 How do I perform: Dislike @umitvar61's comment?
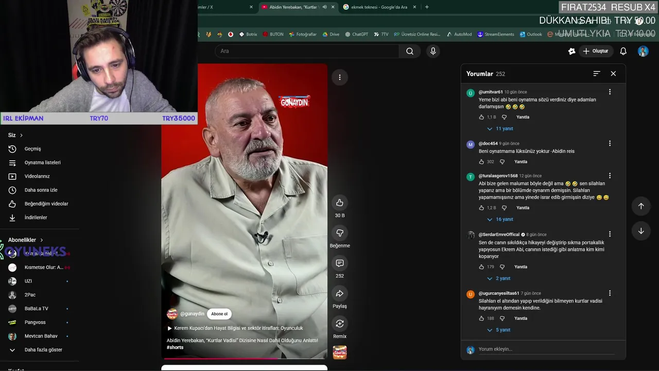click(504, 117)
